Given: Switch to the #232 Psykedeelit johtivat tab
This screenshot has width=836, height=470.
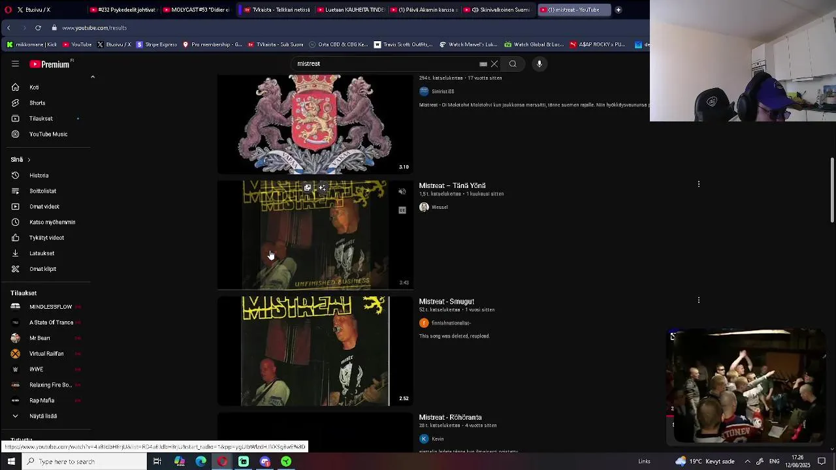Looking at the screenshot, I should point(123,10).
